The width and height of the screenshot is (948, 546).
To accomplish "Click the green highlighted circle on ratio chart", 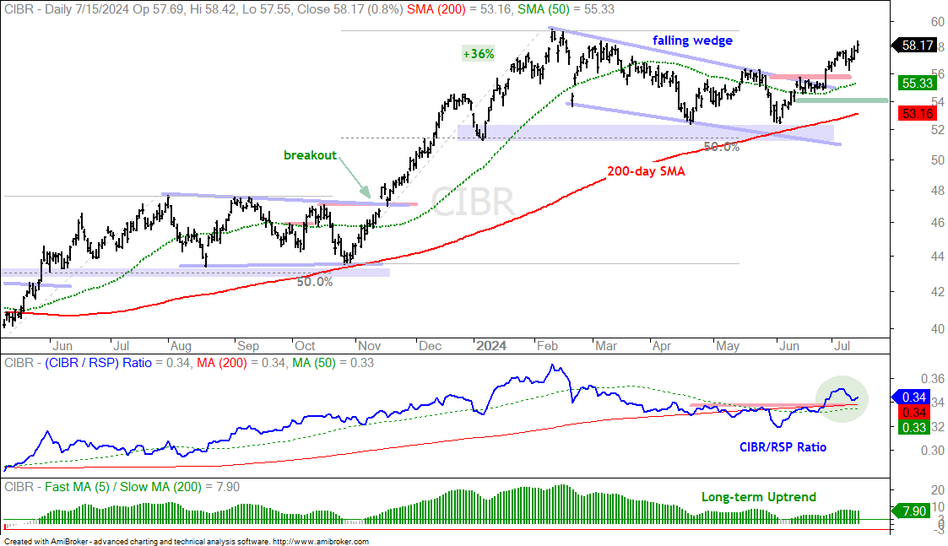I will pos(842,399).
